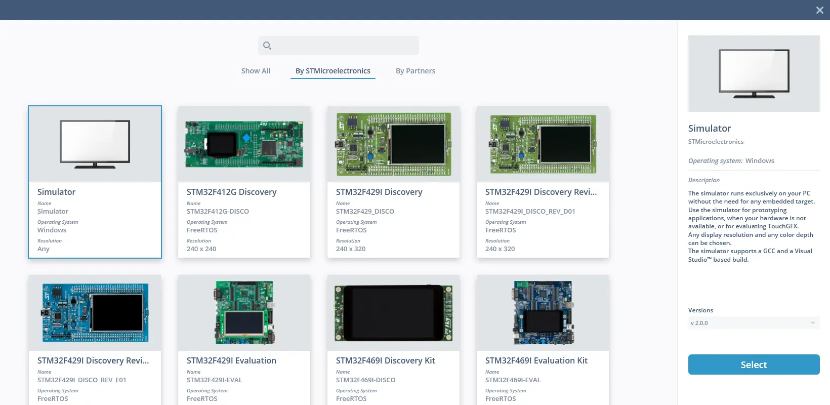Click the Versions dropdown chevron arrow
The height and width of the screenshot is (405, 830).
[x=813, y=323]
